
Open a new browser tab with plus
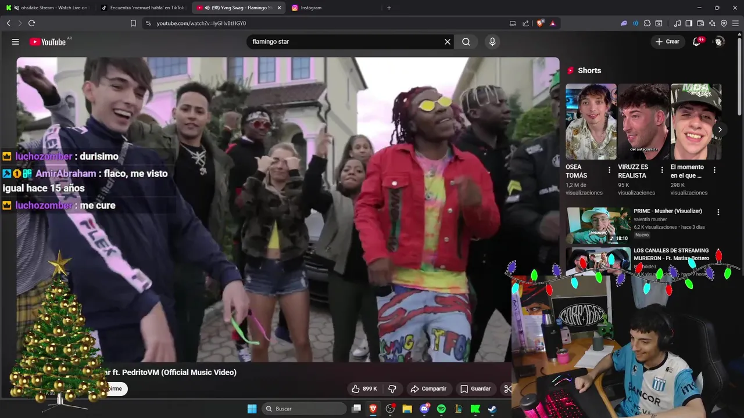coord(389,8)
